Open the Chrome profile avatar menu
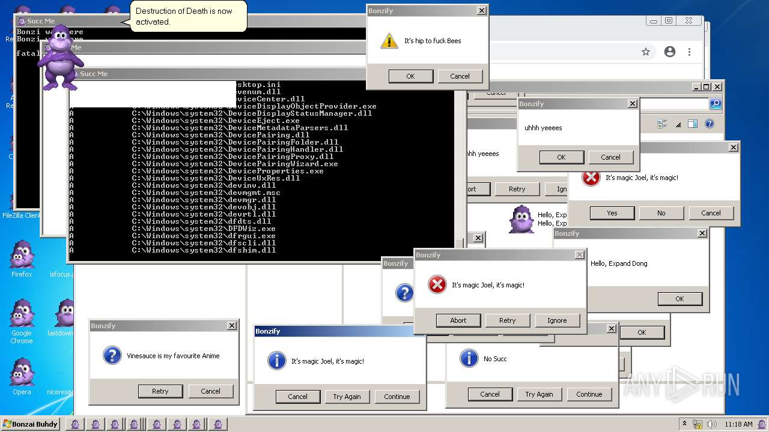Viewport: 769px width, 432px height. click(x=670, y=52)
